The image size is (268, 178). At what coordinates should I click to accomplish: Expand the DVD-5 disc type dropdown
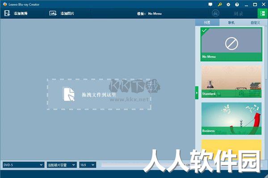tap(23, 165)
